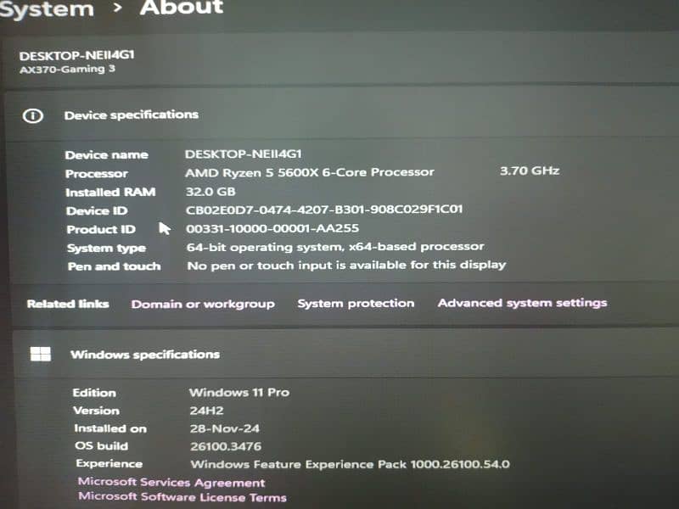Click the Device name label

[107, 155]
